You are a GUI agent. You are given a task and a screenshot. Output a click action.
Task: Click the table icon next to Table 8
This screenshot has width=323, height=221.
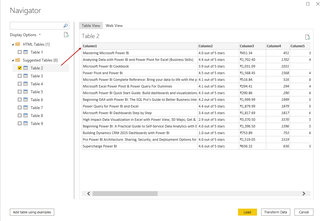26,116
